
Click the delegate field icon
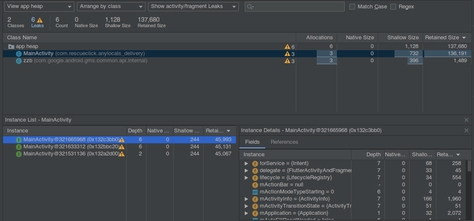255,170
